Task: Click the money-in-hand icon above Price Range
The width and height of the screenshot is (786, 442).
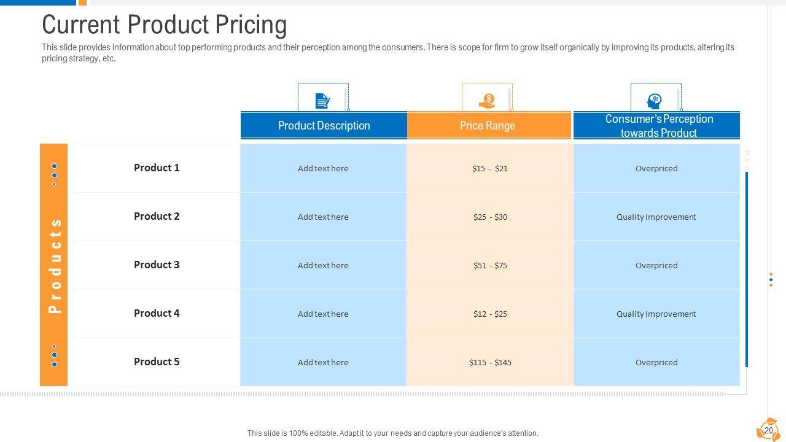Action: (x=487, y=100)
